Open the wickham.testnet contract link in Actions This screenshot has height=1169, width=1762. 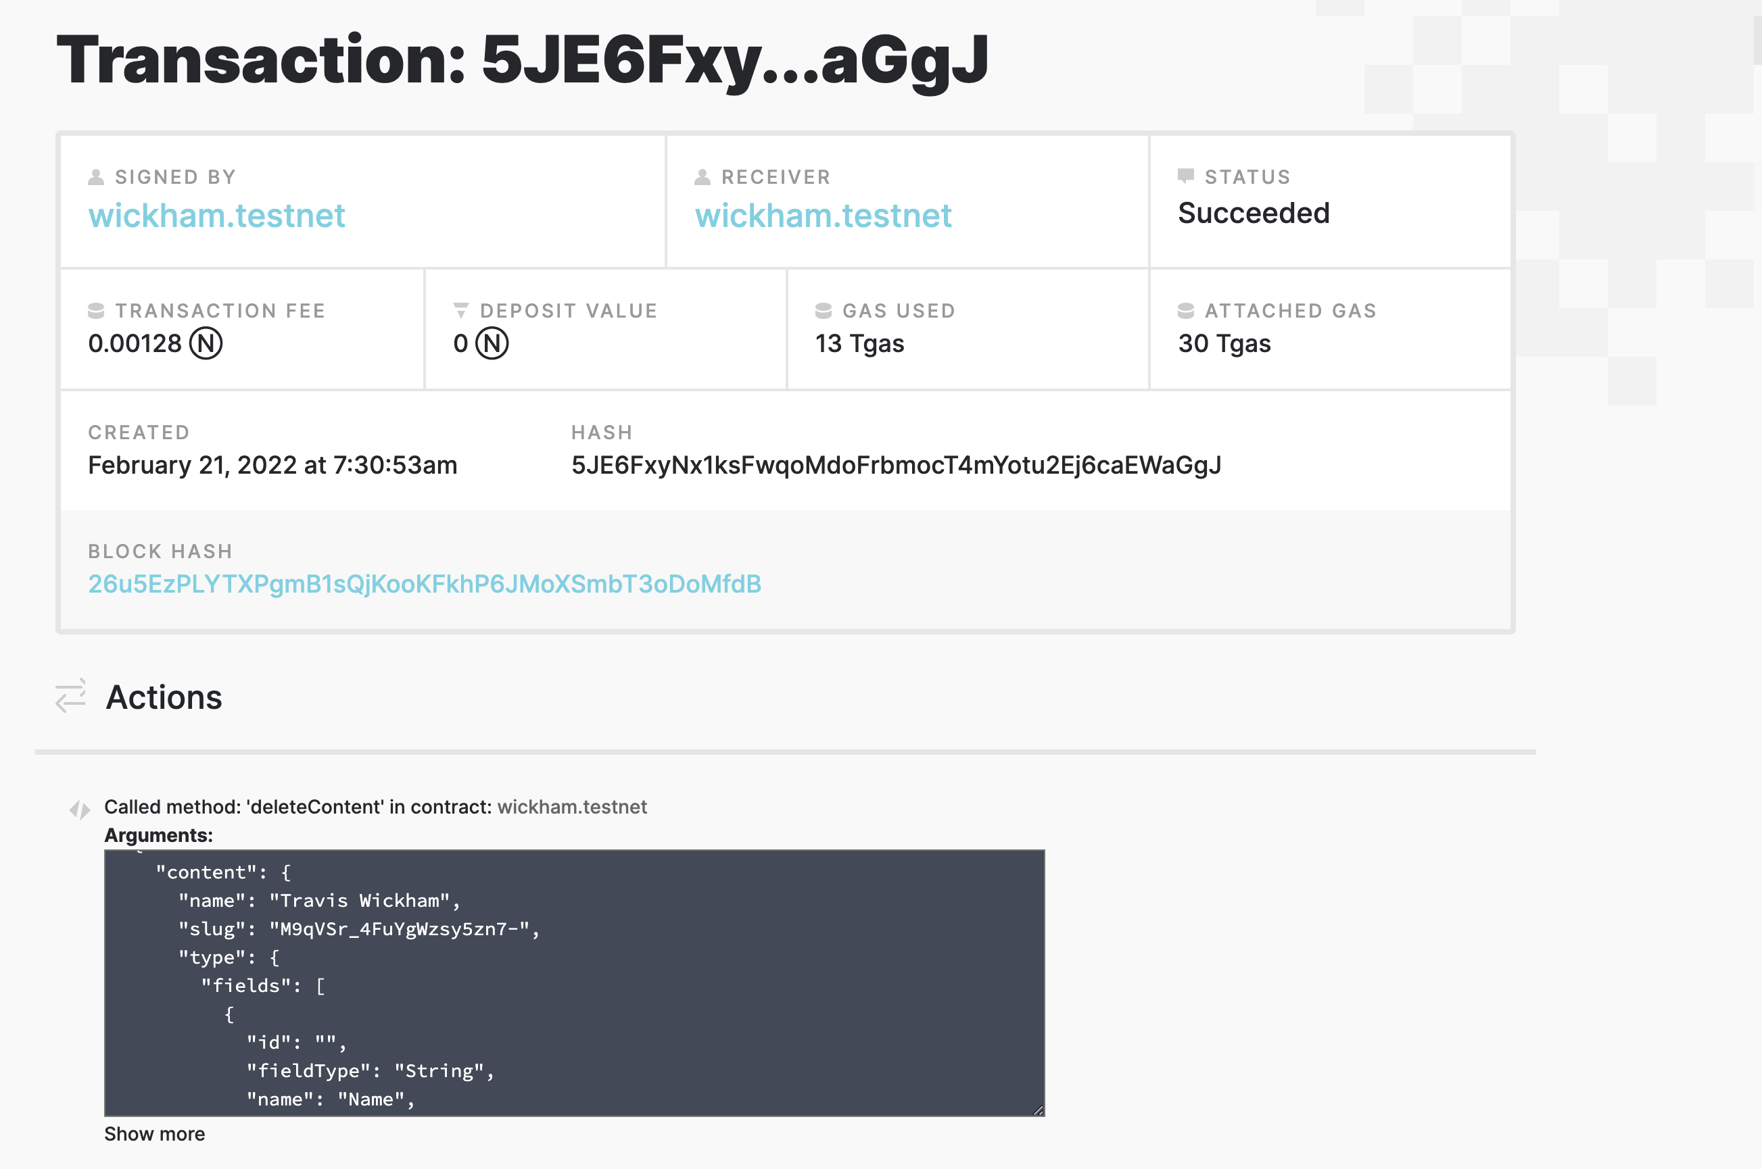pyautogui.click(x=572, y=807)
